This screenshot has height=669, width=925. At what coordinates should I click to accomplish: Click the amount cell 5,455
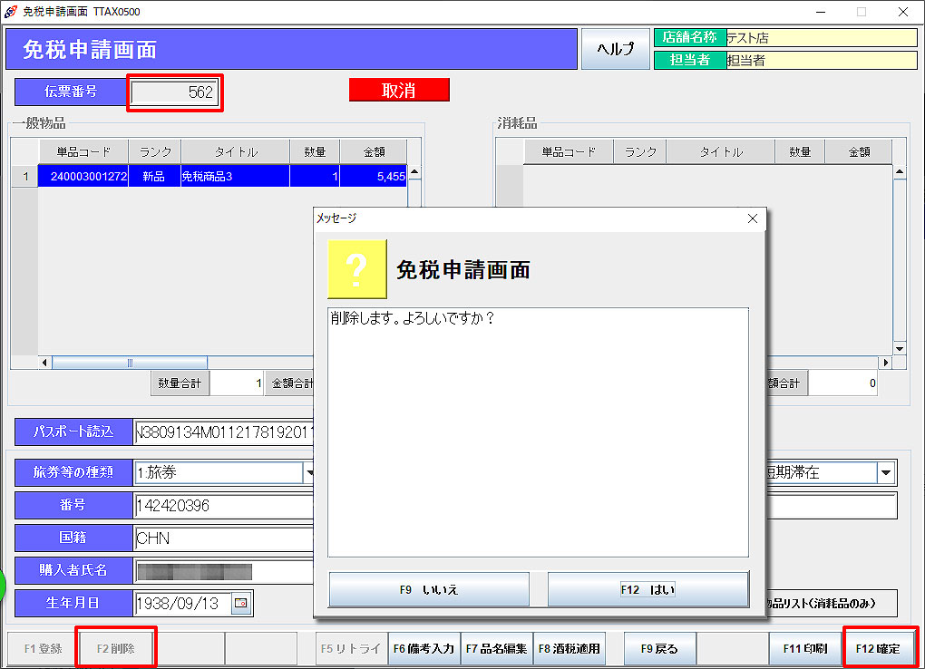pyautogui.click(x=374, y=176)
